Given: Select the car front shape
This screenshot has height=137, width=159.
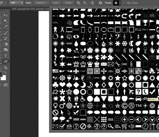Looking at the screenshot, I should (x=138, y=99).
